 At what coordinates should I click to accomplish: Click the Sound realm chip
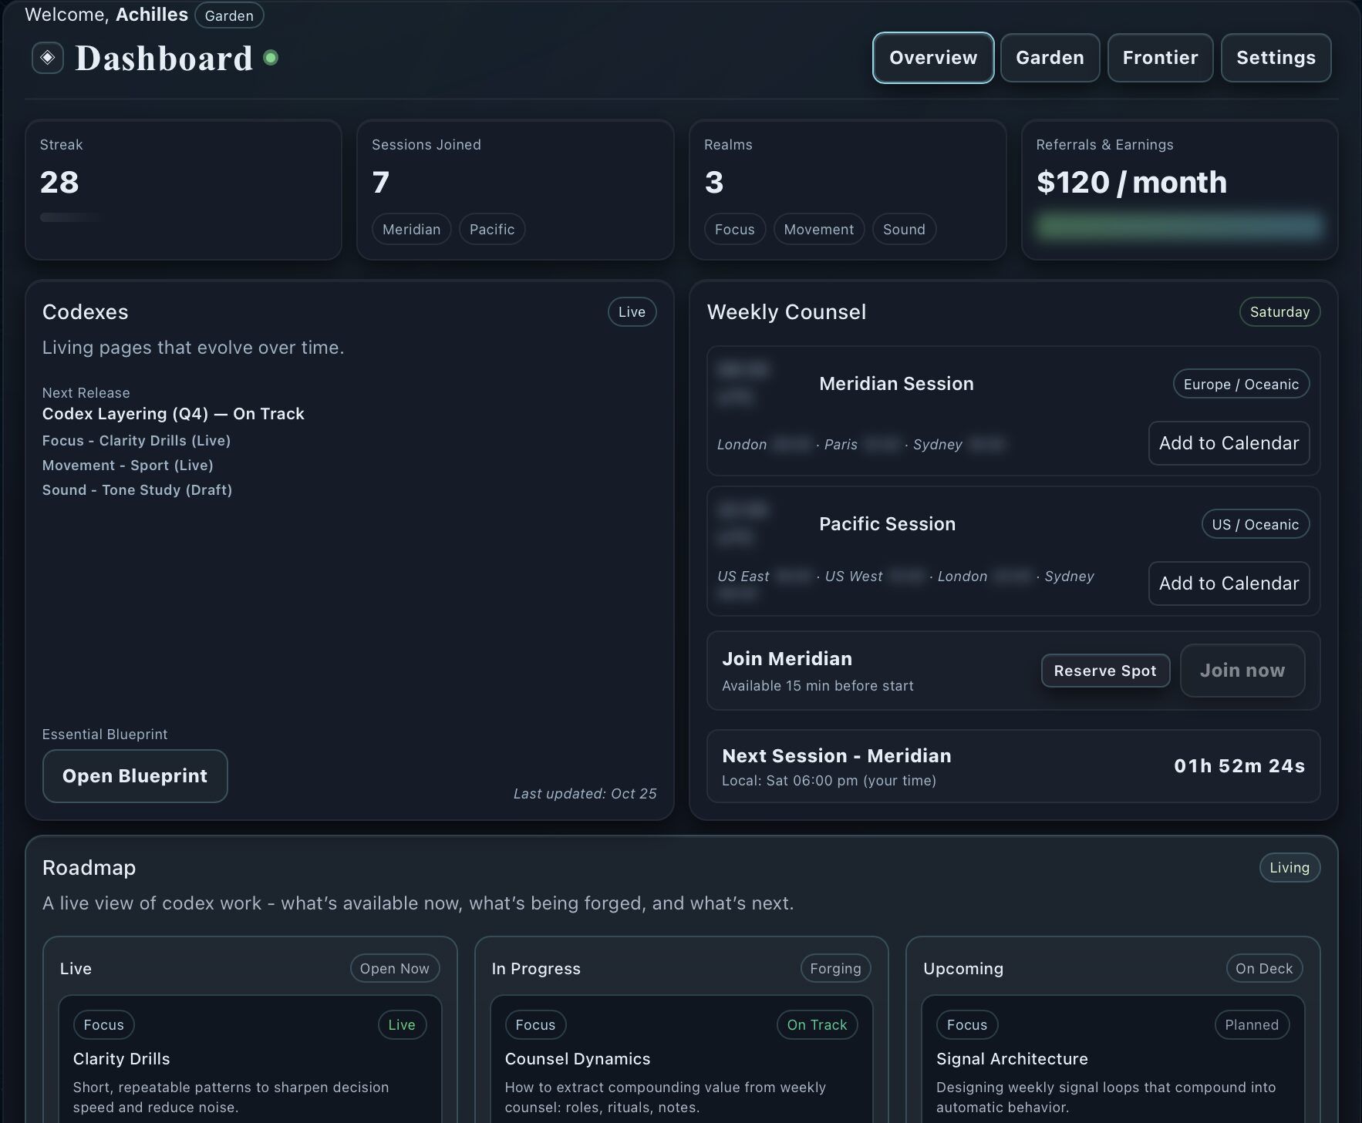tap(903, 230)
